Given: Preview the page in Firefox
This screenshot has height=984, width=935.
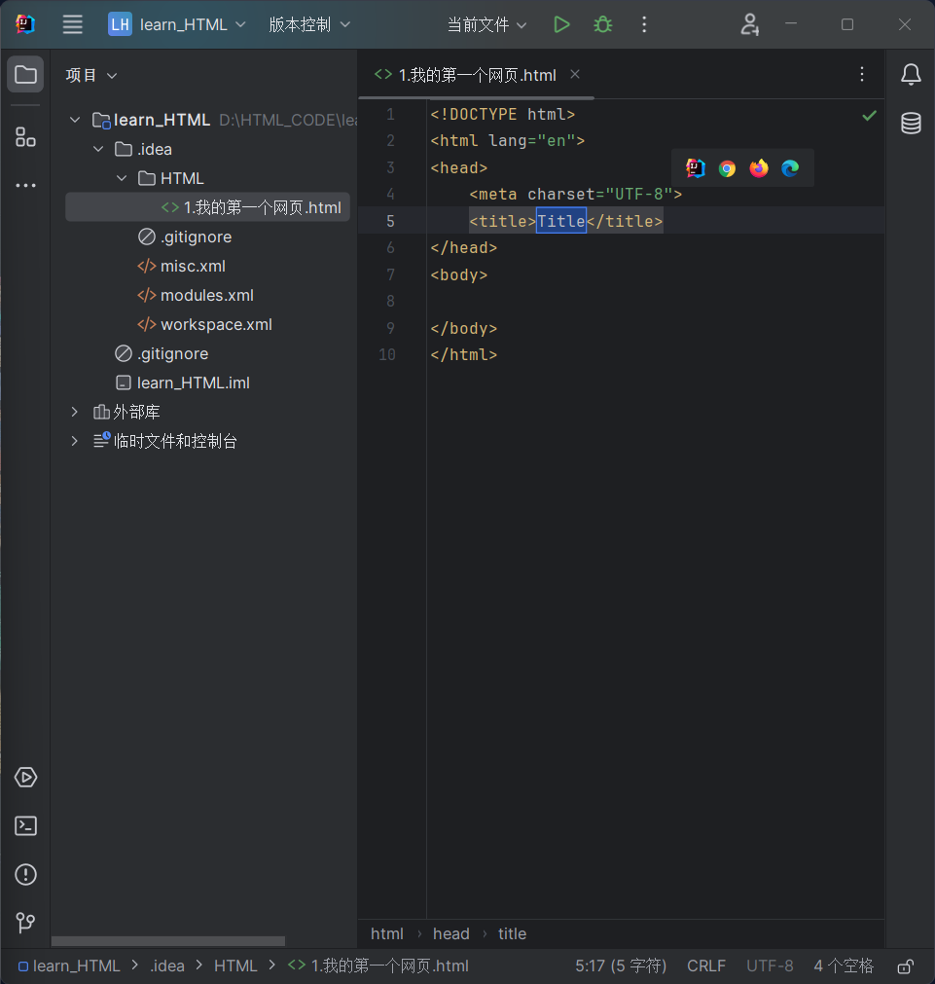Looking at the screenshot, I should click(758, 167).
